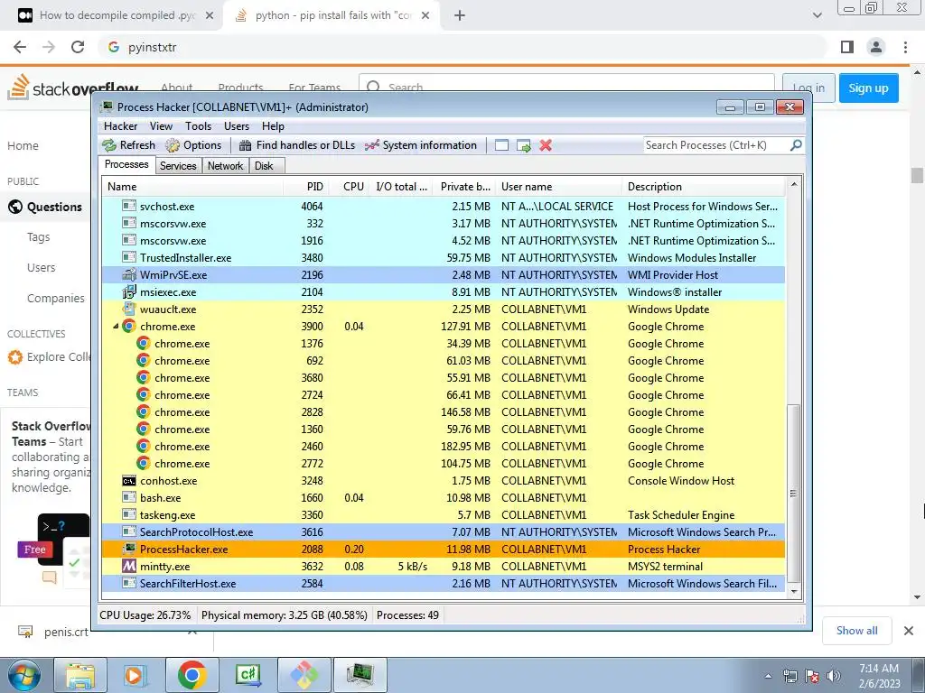Click the Action Center flag tray icon

[x=812, y=676]
